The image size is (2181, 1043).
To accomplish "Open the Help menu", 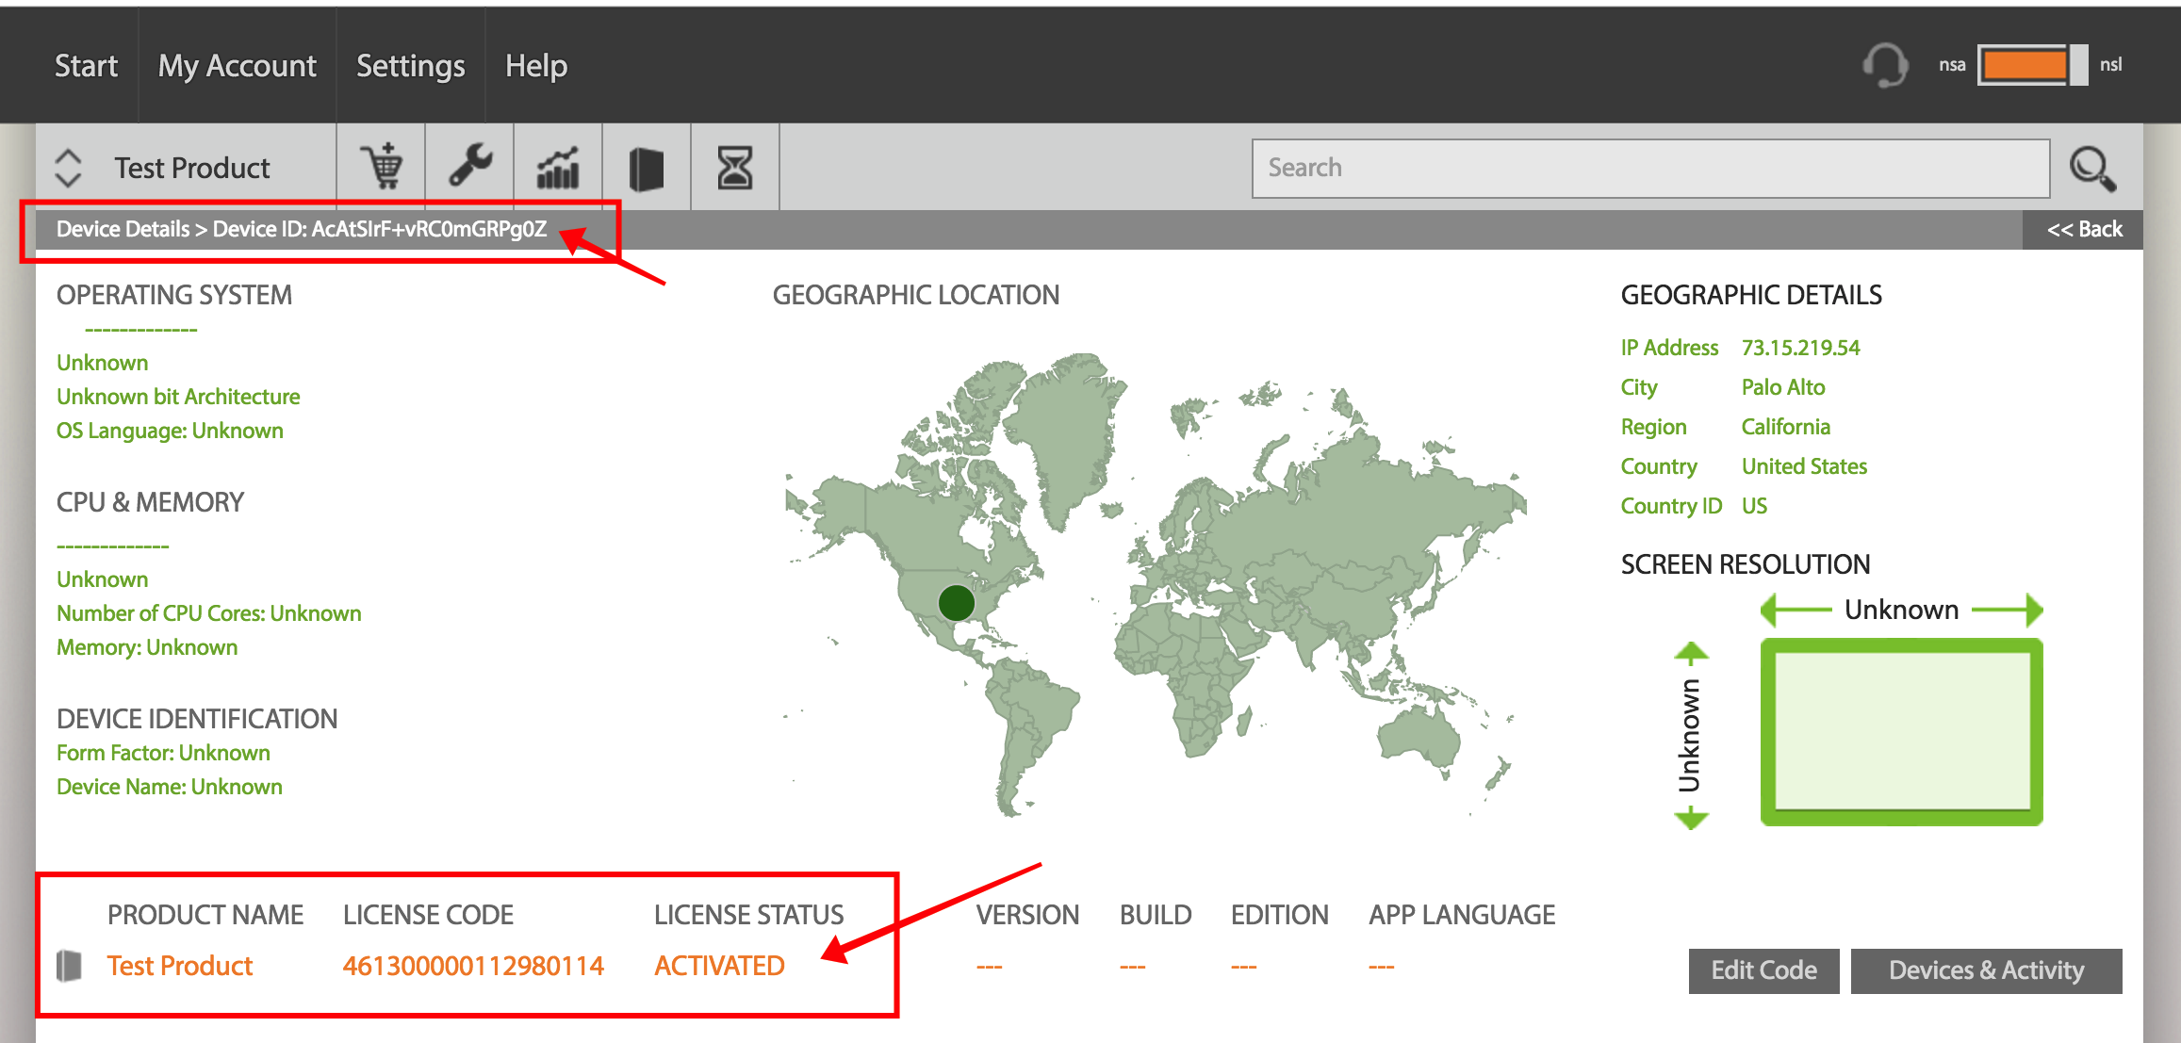I will (x=536, y=66).
